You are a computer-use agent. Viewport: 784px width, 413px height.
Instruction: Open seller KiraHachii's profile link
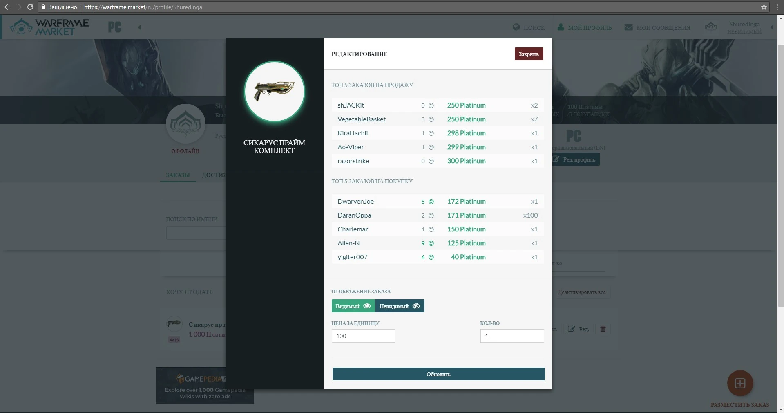[x=353, y=133]
